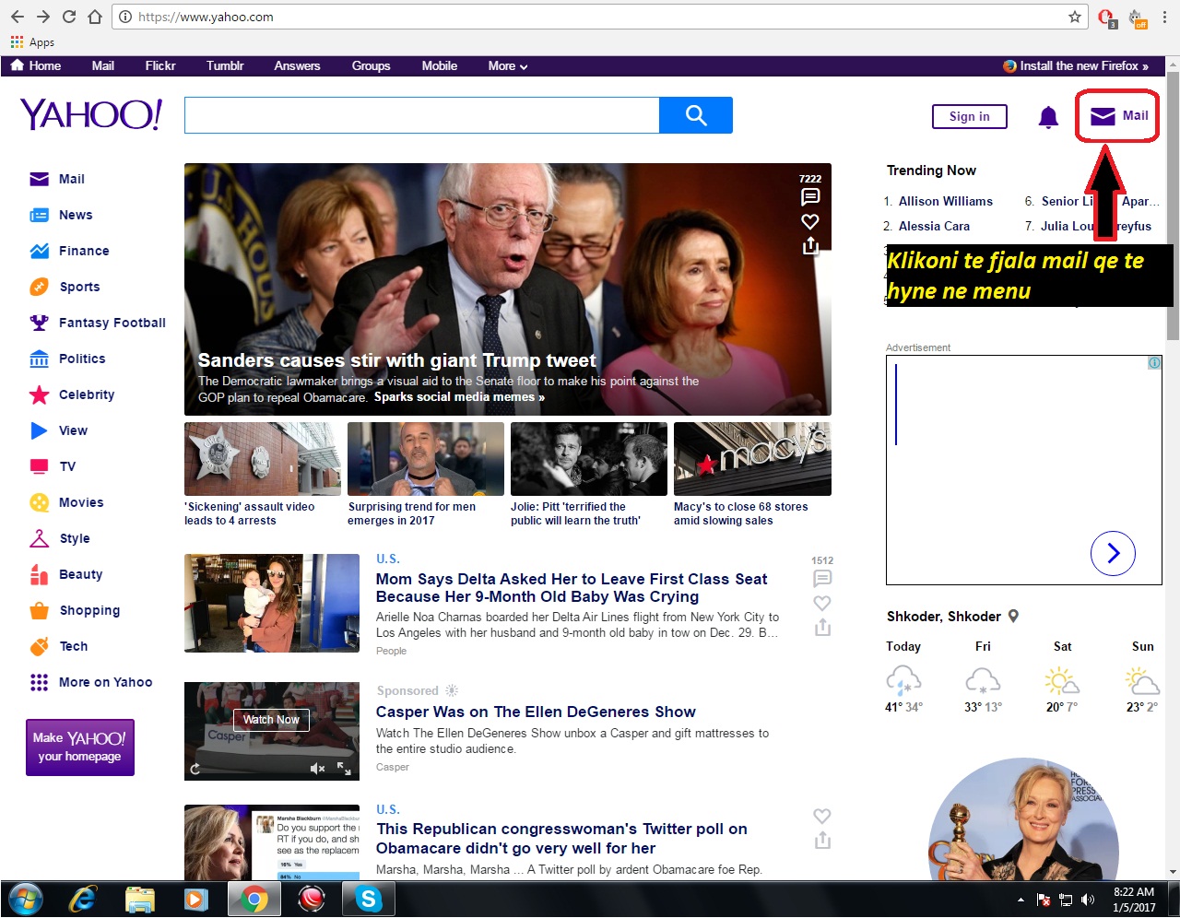The width and height of the screenshot is (1180, 918).
Task: Launch Internet Explorer from taskbar
Action: [83, 899]
